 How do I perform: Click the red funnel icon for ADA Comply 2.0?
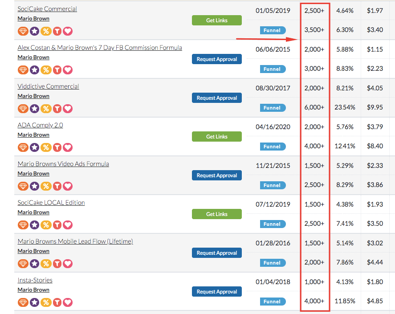pos(57,147)
